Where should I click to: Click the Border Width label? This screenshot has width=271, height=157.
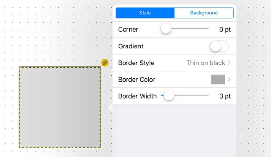(137, 96)
